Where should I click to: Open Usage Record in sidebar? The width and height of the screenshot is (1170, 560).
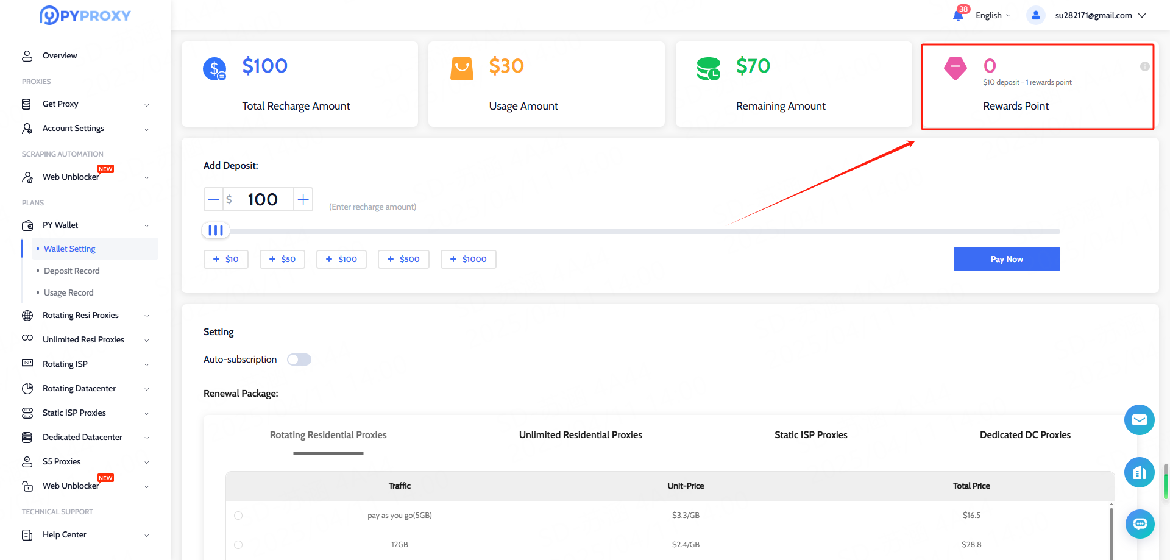(69, 292)
